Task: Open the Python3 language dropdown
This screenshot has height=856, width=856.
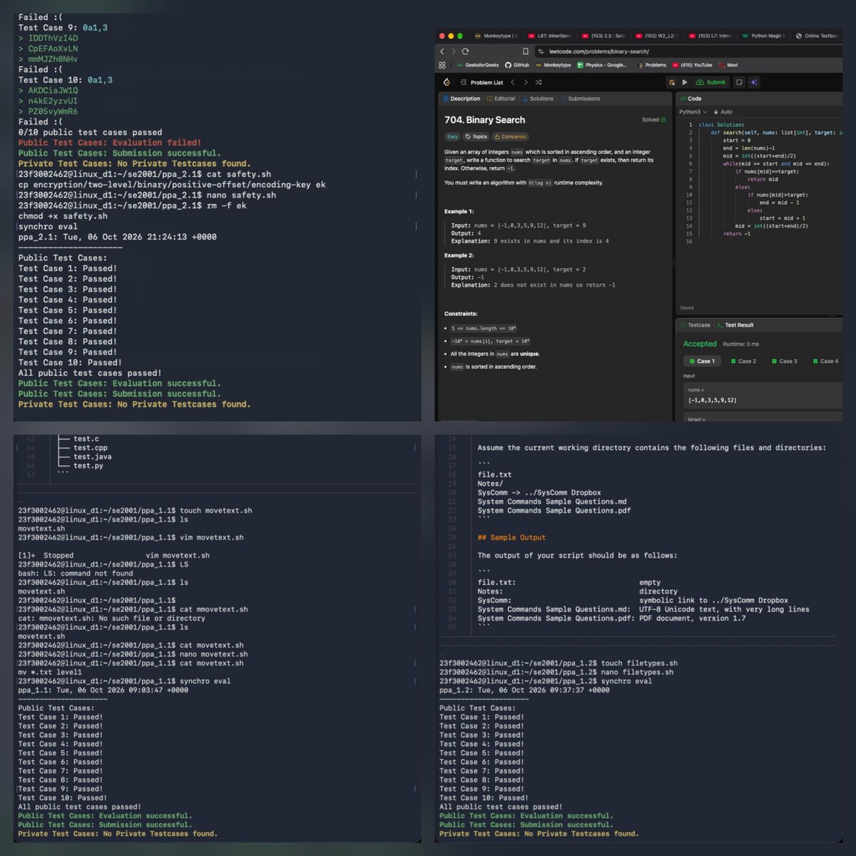Action: click(x=693, y=112)
